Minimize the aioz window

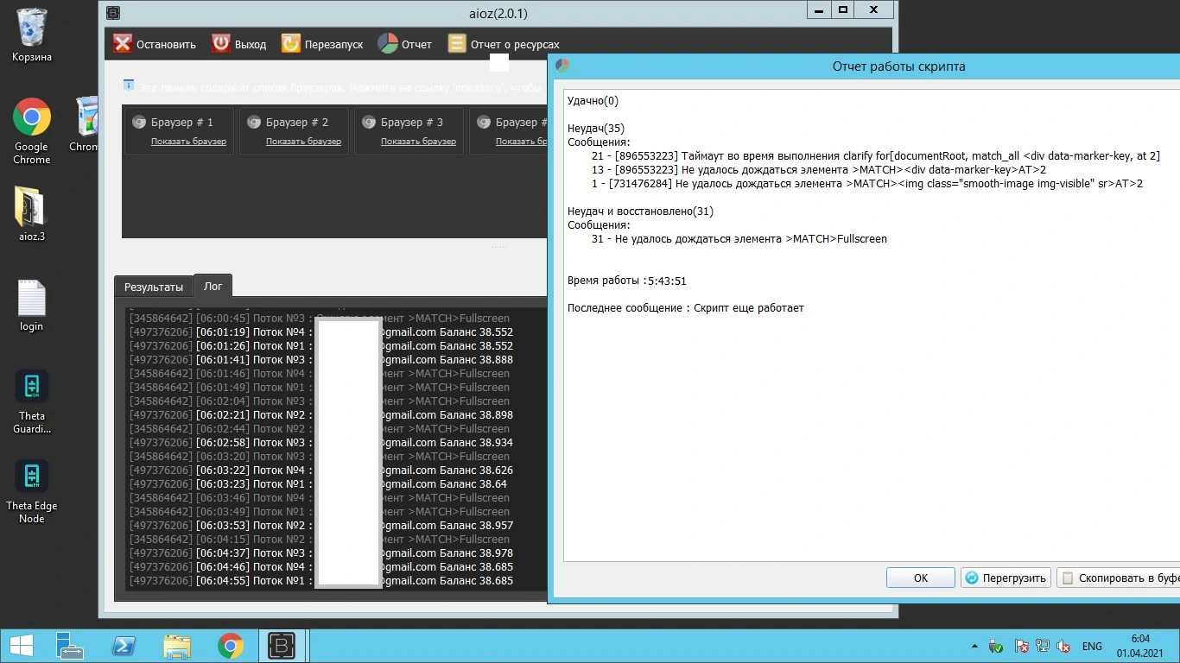click(817, 9)
